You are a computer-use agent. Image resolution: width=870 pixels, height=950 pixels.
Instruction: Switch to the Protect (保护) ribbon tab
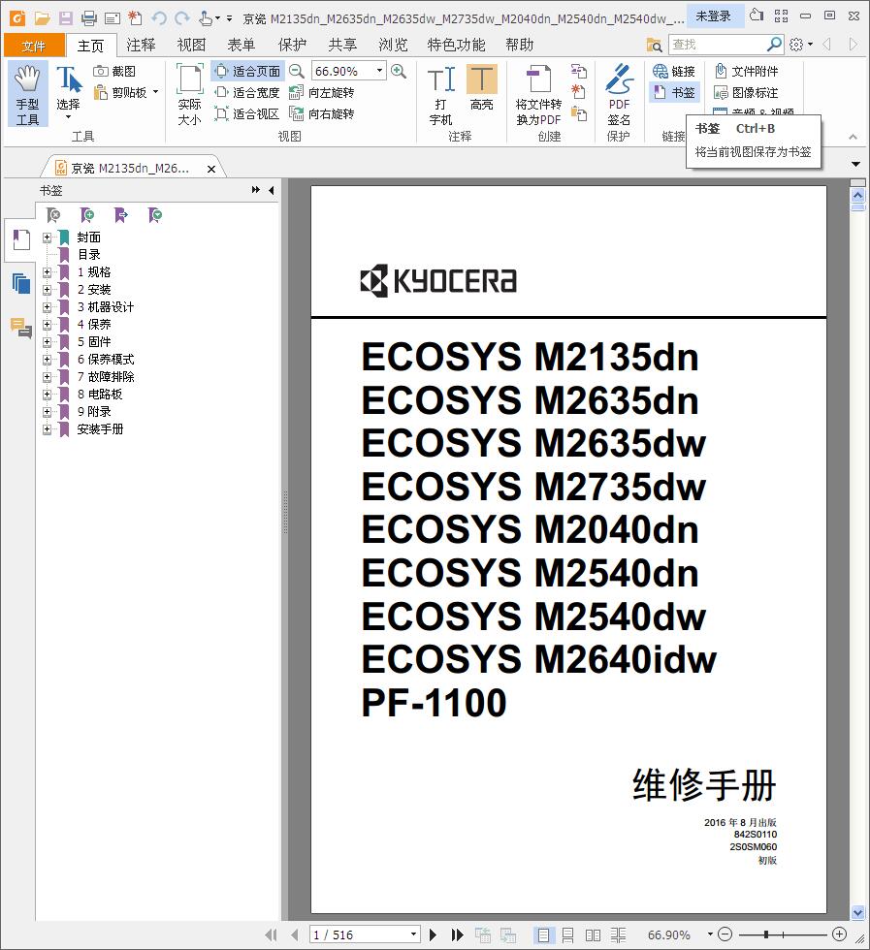point(292,45)
